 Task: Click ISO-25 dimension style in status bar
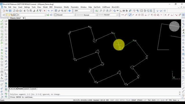click(103, 100)
